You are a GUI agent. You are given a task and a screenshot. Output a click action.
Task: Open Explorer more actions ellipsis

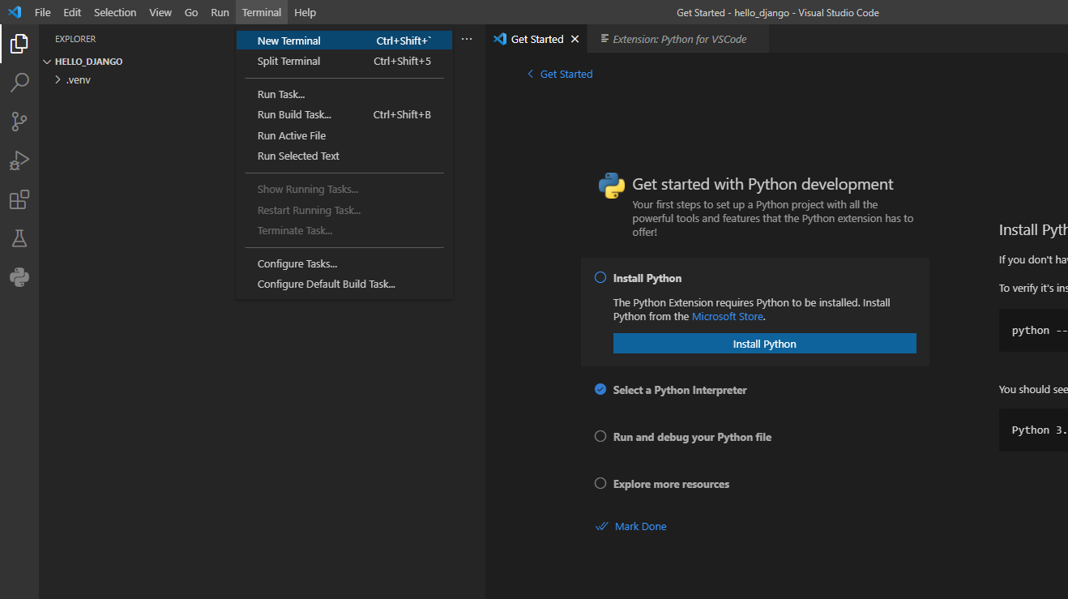467,39
